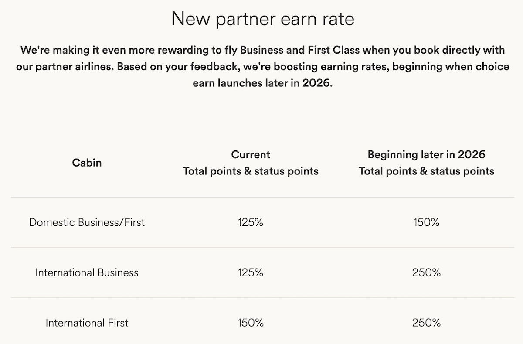Image resolution: width=523 pixels, height=344 pixels.
Task: Click the current 125% rate for International Business
Action: tap(251, 272)
